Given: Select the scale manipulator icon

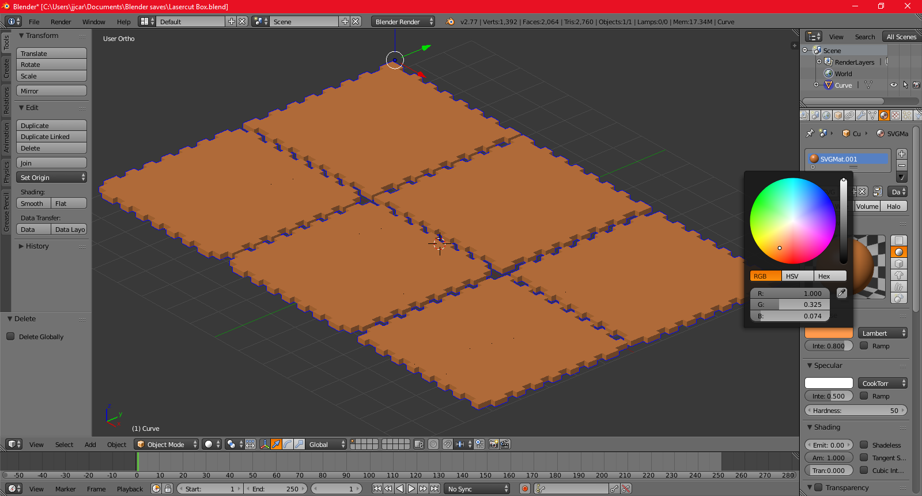Looking at the screenshot, I should tap(299, 444).
